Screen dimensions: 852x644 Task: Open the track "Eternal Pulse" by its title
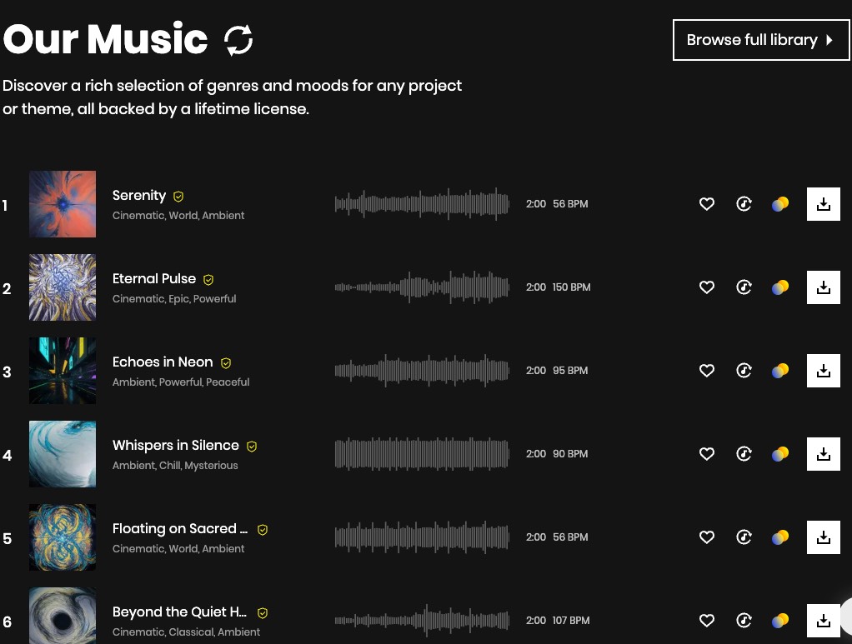154,279
